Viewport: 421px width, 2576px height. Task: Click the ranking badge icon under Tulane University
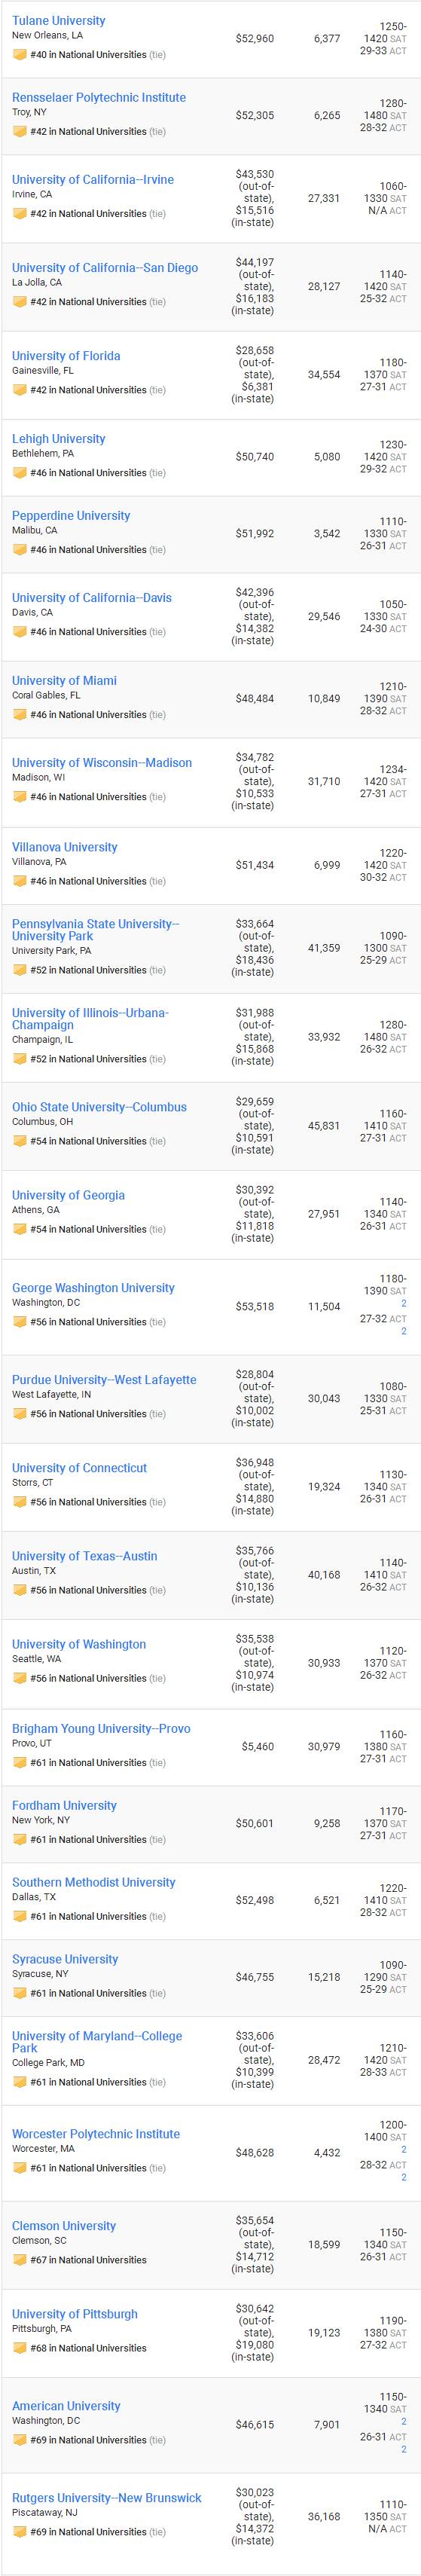tap(19, 55)
